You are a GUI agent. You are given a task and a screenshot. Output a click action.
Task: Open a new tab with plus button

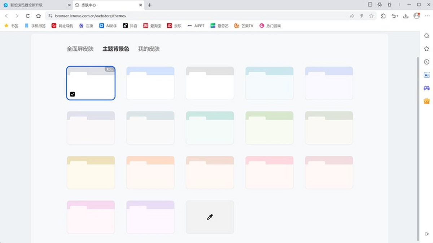coord(150,5)
